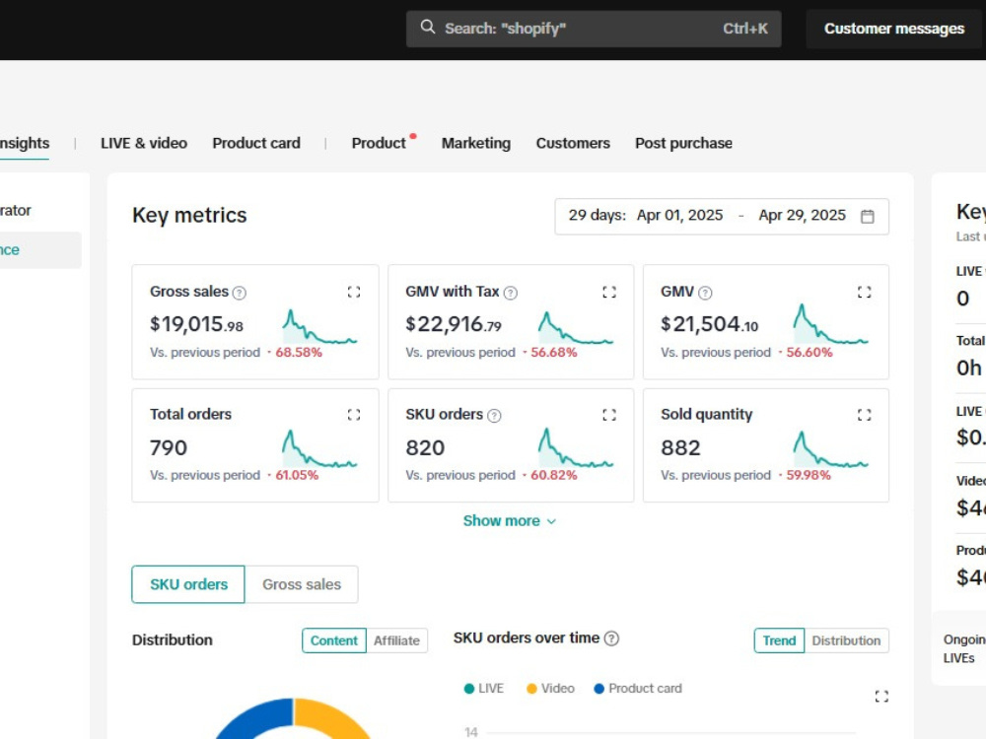986x739 pixels.
Task: Focus the search box with shopify placeholder
Action: point(594,29)
